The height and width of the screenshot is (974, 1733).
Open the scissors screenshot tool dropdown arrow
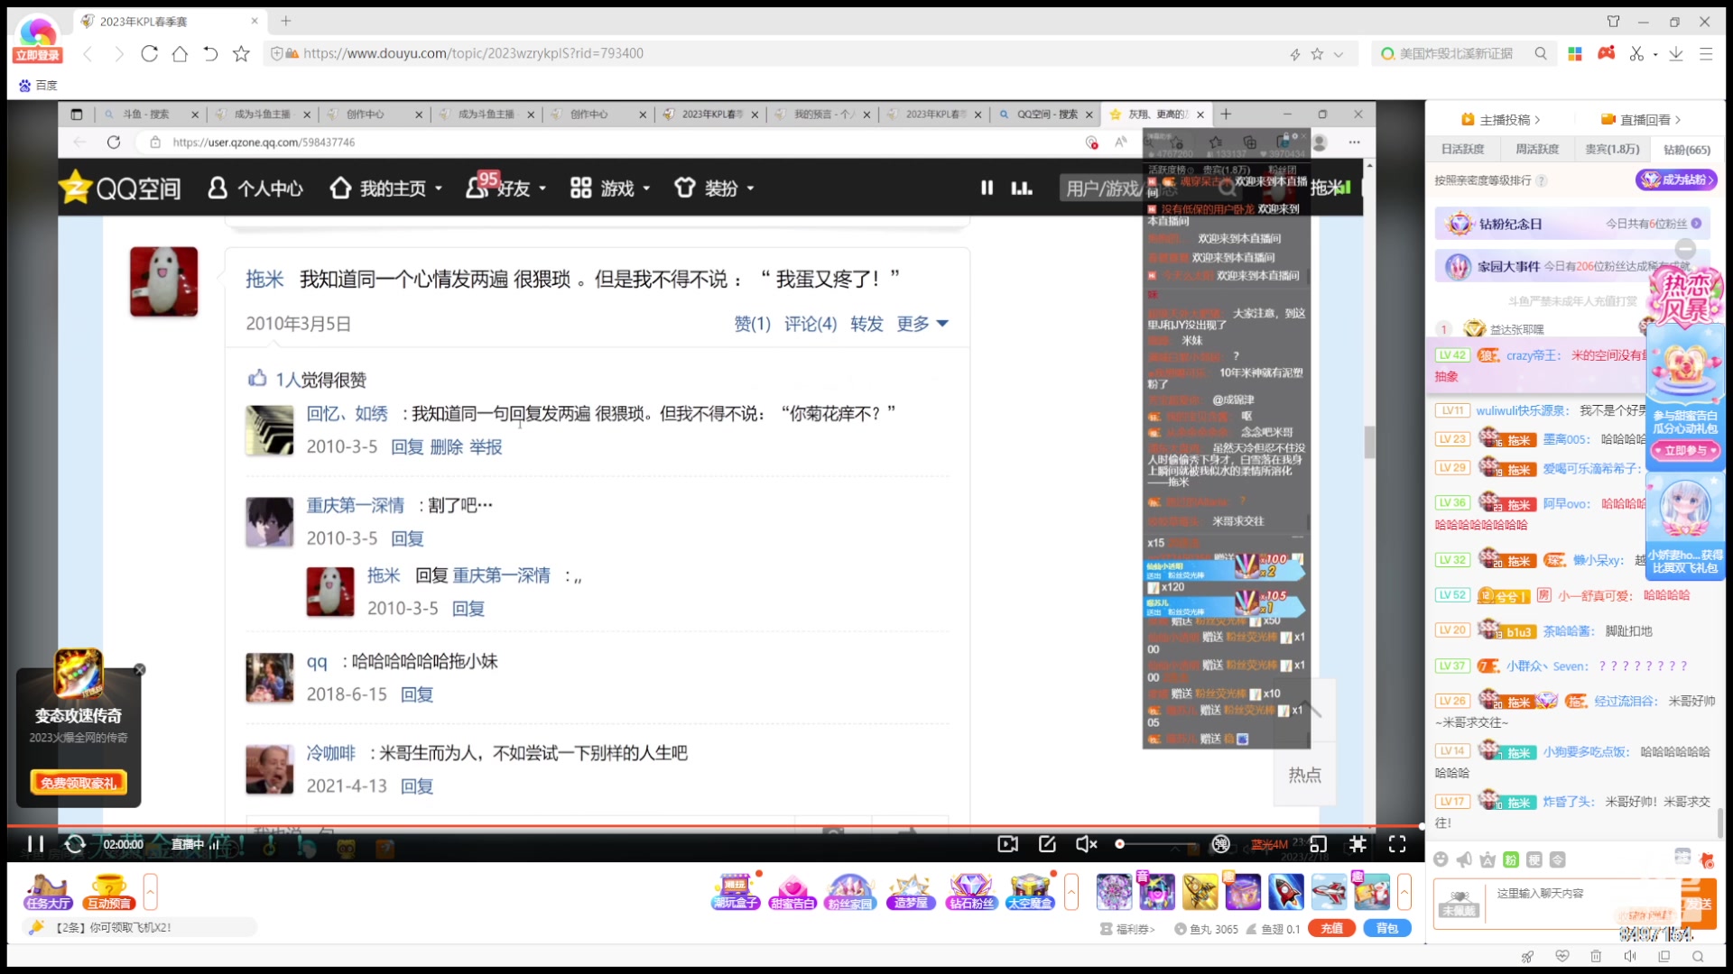tap(1655, 54)
